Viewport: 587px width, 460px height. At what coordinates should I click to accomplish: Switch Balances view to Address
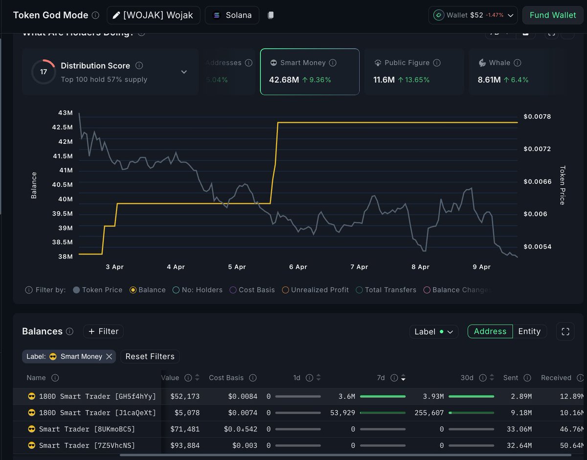coord(490,331)
